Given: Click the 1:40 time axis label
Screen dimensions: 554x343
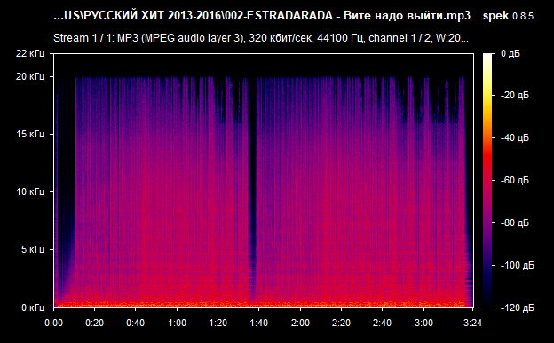Looking at the screenshot, I should 259,323.
